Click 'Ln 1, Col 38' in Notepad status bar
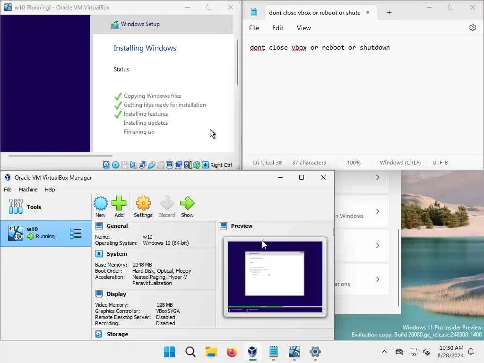Image resolution: width=484 pixels, height=363 pixels. (268, 163)
